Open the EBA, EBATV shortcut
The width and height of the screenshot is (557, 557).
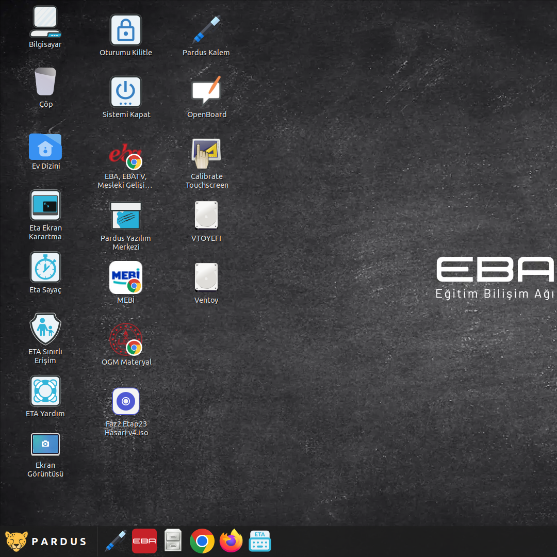[x=126, y=155]
